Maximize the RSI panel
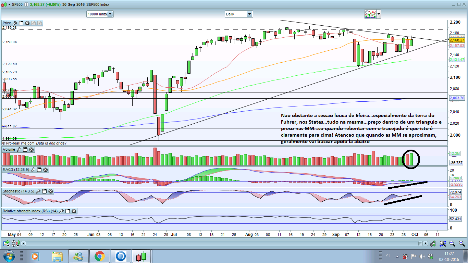Viewport: 468px width, 263px height. pyautogui.click(x=67, y=211)
